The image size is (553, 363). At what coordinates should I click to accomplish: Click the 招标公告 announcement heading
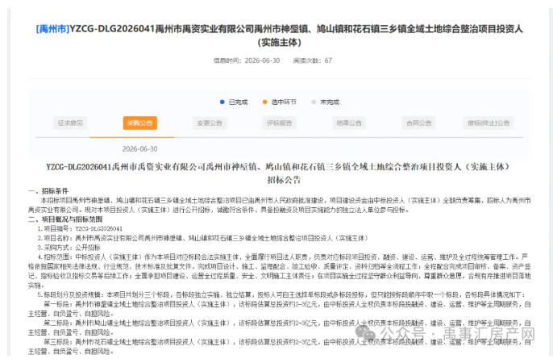click(284, 180)
